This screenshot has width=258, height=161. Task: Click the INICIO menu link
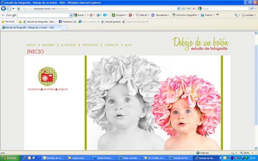(31, 45)
